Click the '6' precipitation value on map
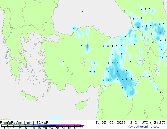The width and height of the screenshot is (167, 129). [122, 80]
